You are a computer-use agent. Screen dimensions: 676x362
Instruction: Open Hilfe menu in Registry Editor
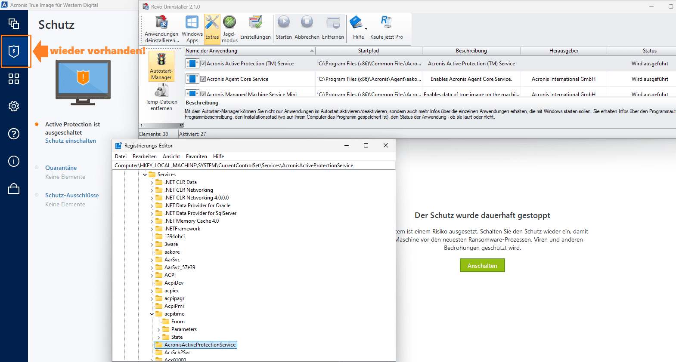(x=218, y=156)
